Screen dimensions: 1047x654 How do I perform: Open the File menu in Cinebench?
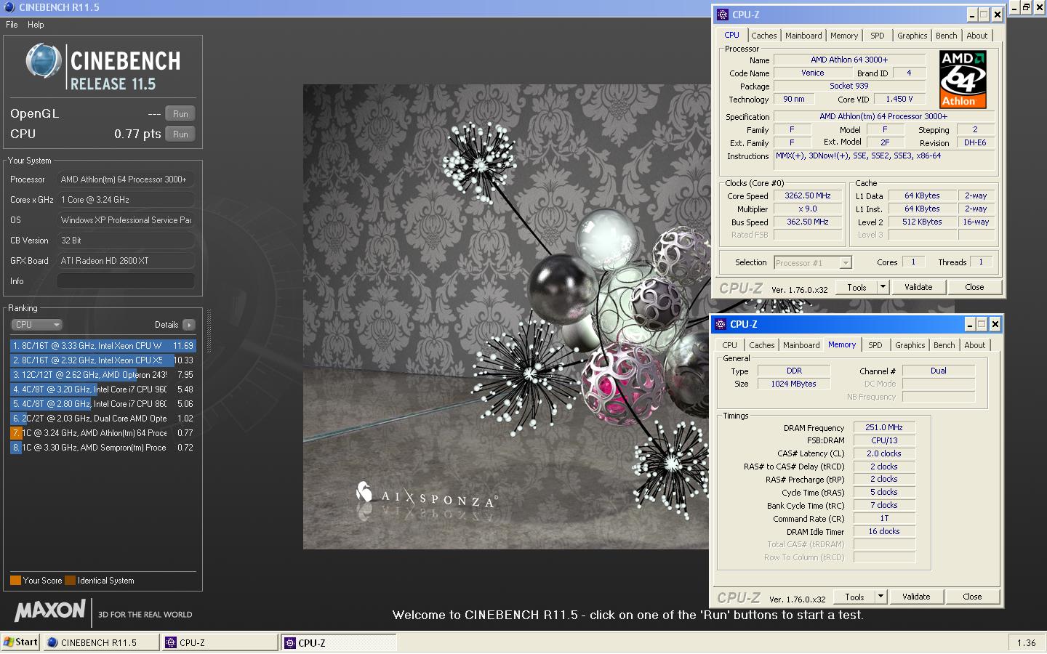(x=12, y=25)
